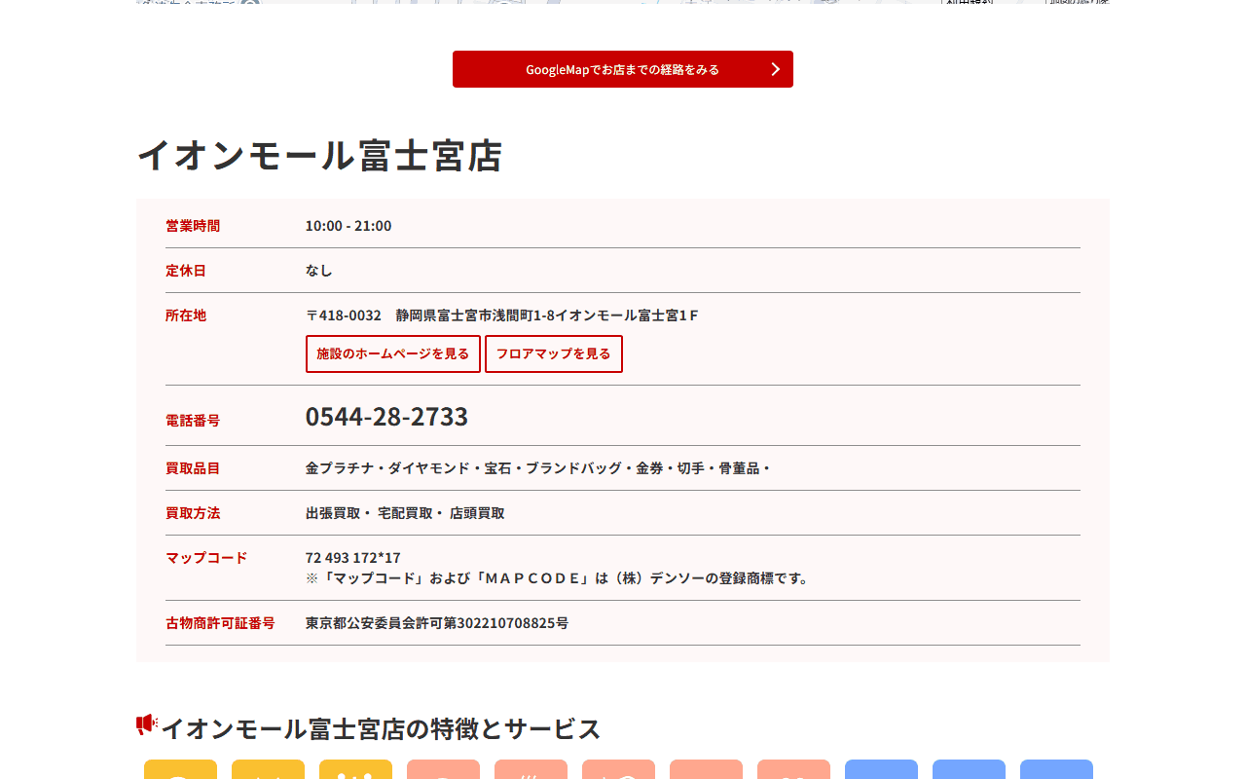Click the phone number 0544-28-2733
This screenshot has height=779, width=1246.
386,417
